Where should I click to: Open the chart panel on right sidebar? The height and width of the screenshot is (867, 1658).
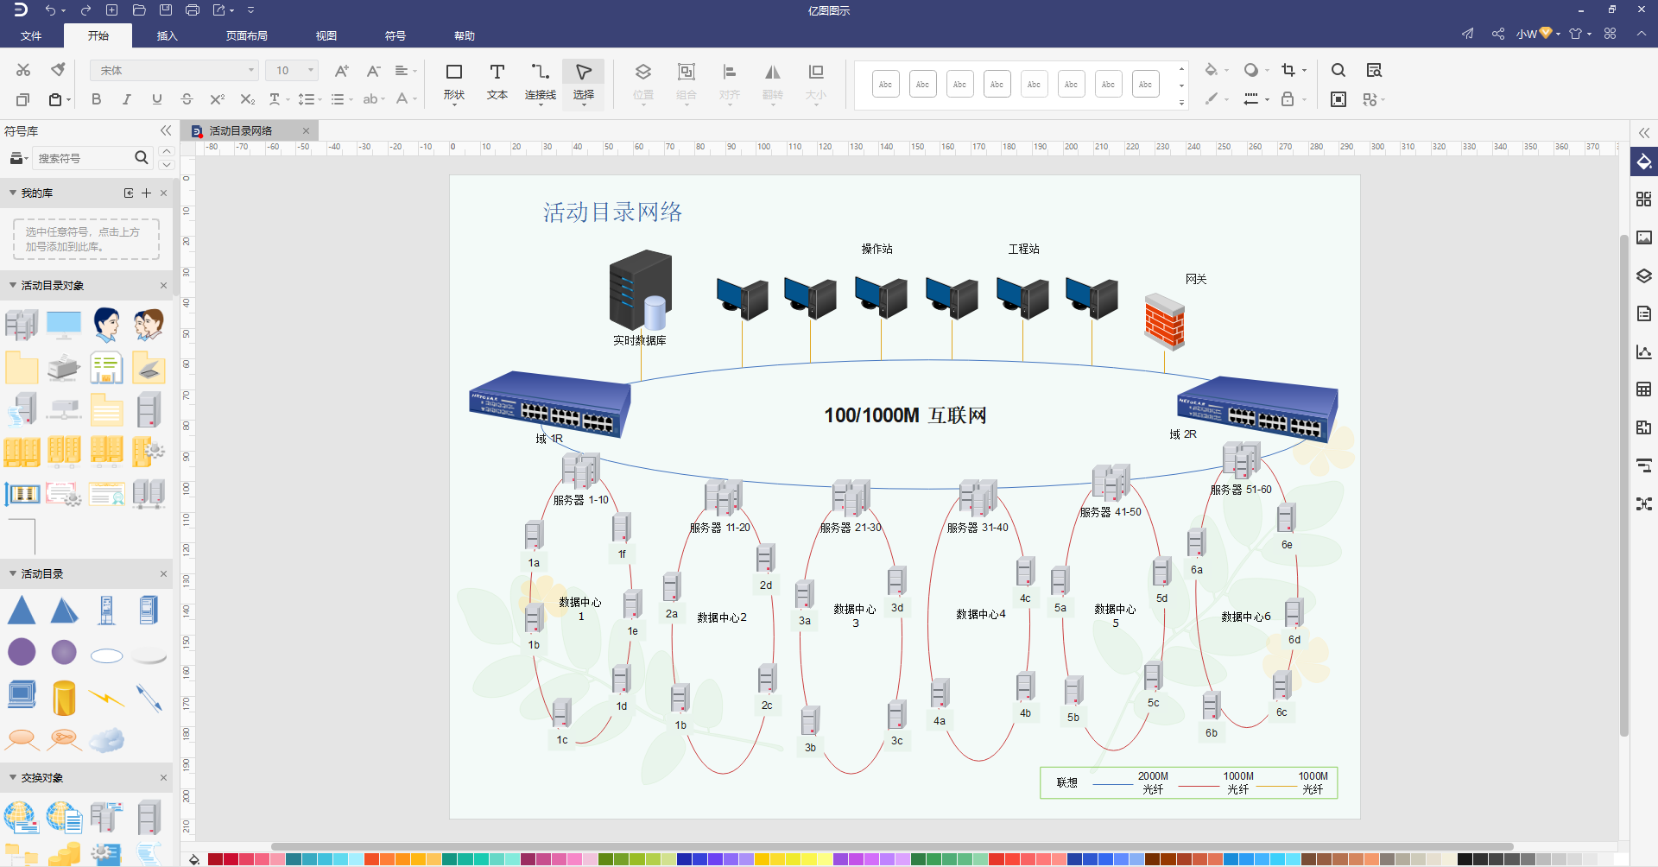(1643, 351)
